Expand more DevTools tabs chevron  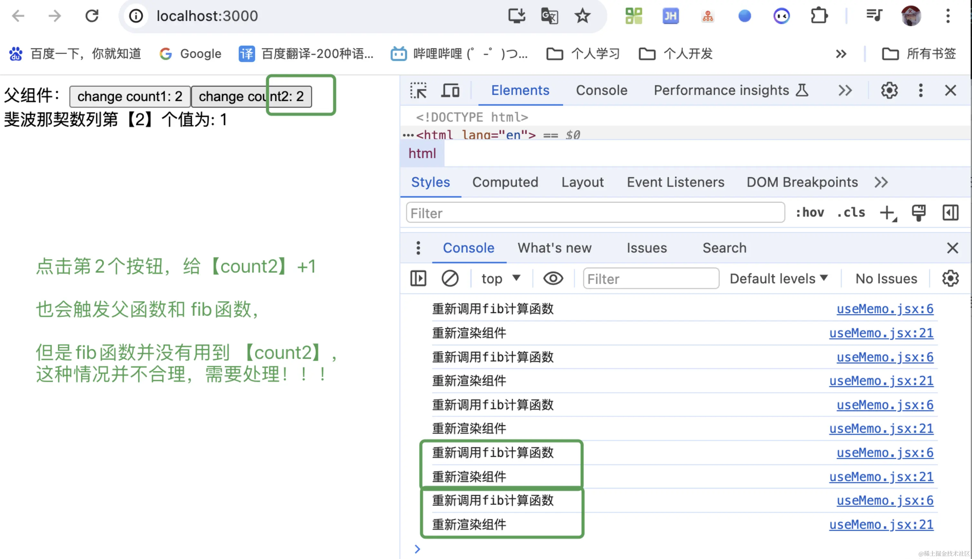pyautogui.click(x=845, y=91)
